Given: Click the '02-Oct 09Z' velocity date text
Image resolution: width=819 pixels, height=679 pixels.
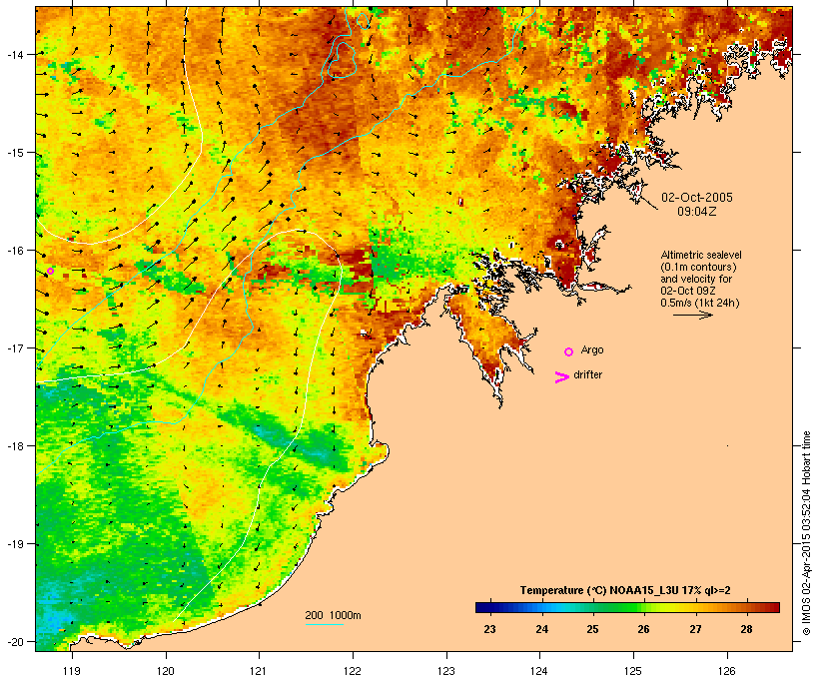Looking at the screenshot, I should coord(688,291).
